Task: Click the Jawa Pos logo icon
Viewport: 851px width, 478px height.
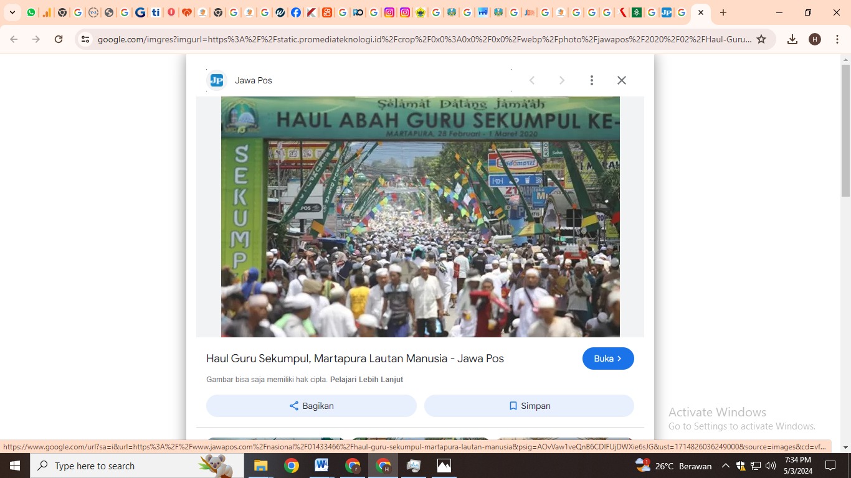Action: [216, 80]
